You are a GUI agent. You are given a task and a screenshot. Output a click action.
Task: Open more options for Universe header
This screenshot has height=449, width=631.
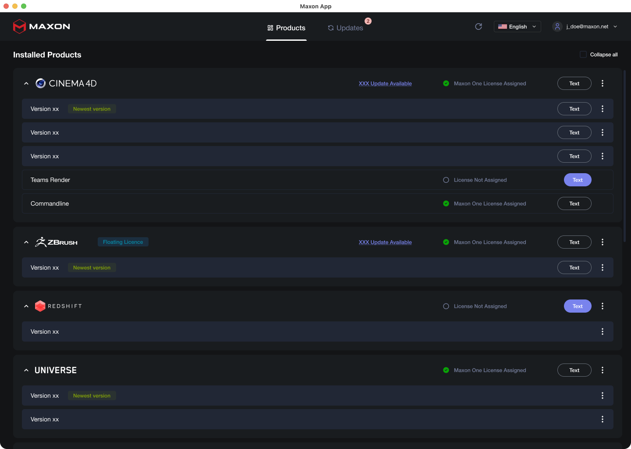point(603,370)
